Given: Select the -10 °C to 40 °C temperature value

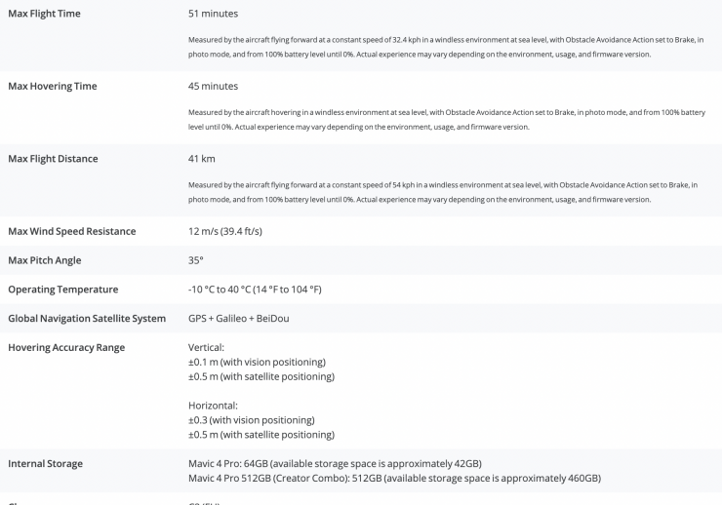Looking at the screenshot, I should (x=255, y=290).
